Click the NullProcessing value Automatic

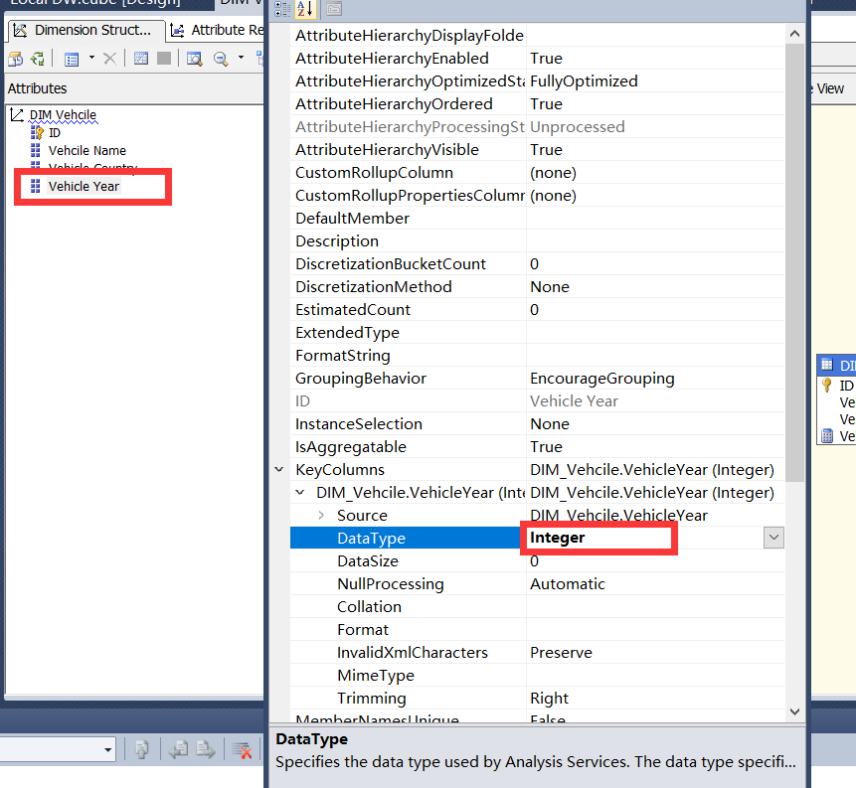(567, 583)
